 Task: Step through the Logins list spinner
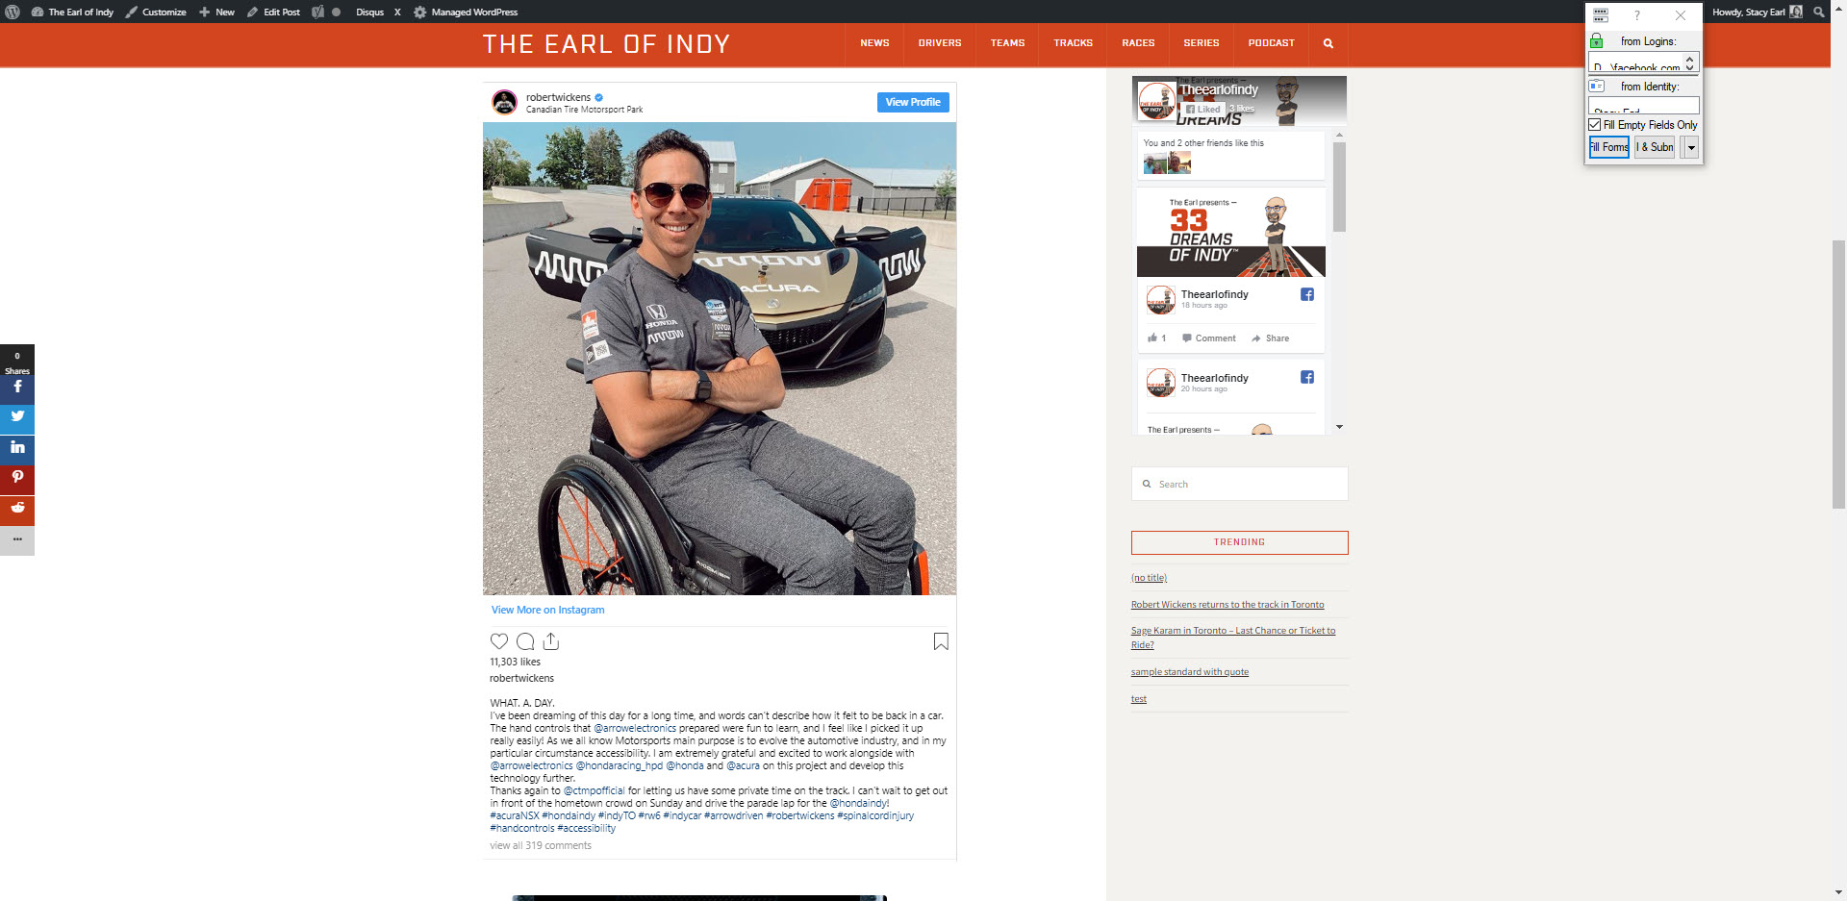point(1689,63)
